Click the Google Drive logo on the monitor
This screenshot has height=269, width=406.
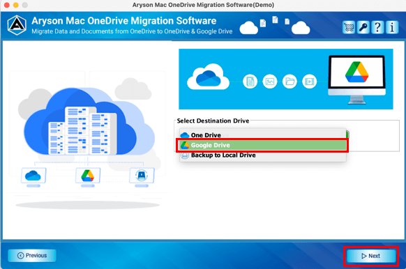tap(356, 72)
